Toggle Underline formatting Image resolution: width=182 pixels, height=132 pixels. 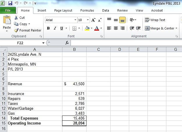click(62, 28)
